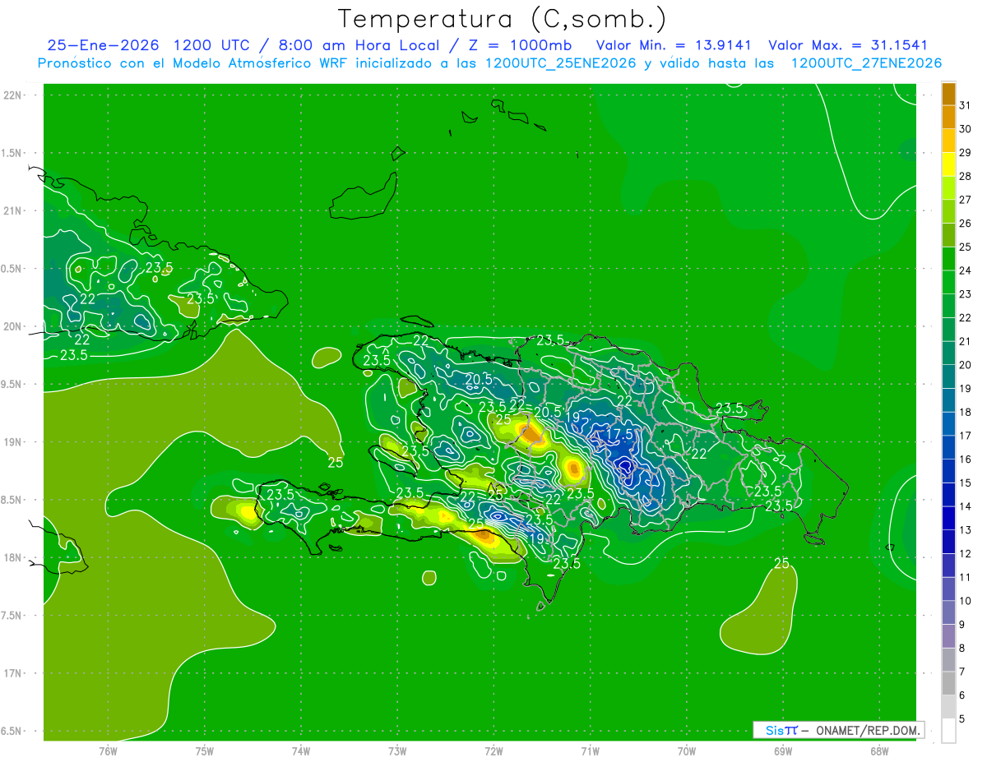The height and width of the screenshot is (762, 987).
Task: Click the '20N' latitude axis label
Action: click(14, 326)
